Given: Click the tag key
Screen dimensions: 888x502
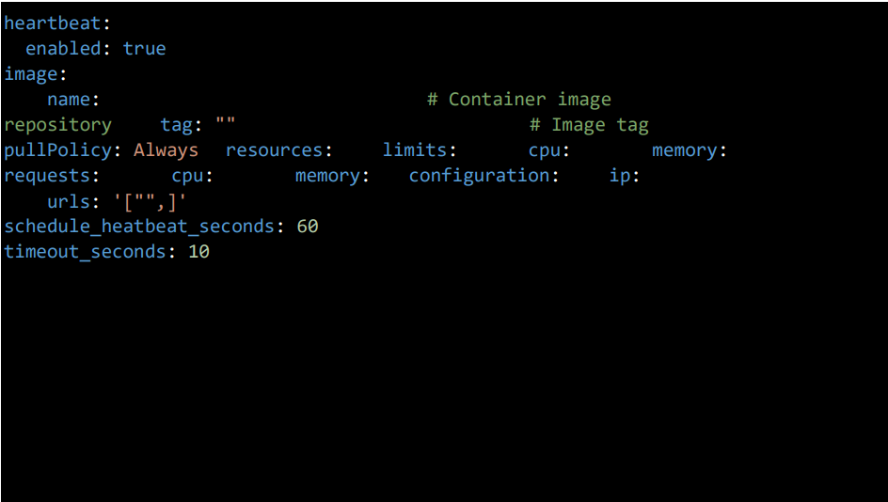Looking at the screenshot, I should 177,125.
